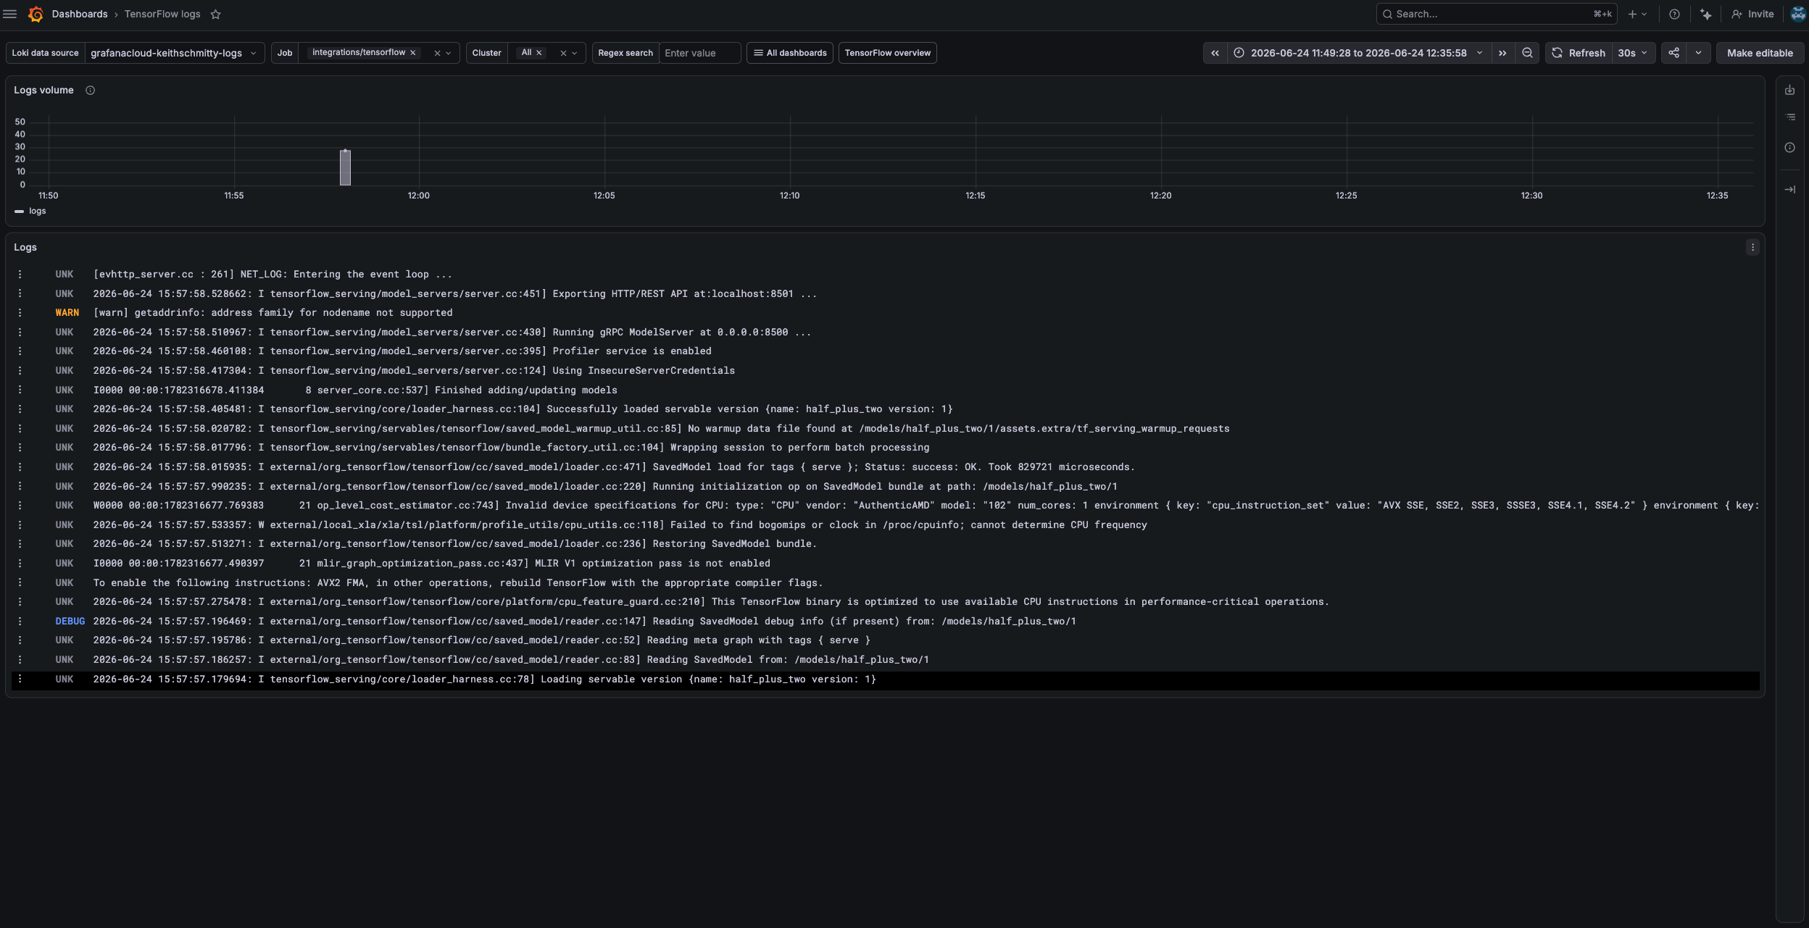Open the 30s refresh interval dropdown
Screen dimensions: 1809x928
[1634, 53]
